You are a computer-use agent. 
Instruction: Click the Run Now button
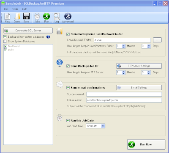[x=146, y=145]
